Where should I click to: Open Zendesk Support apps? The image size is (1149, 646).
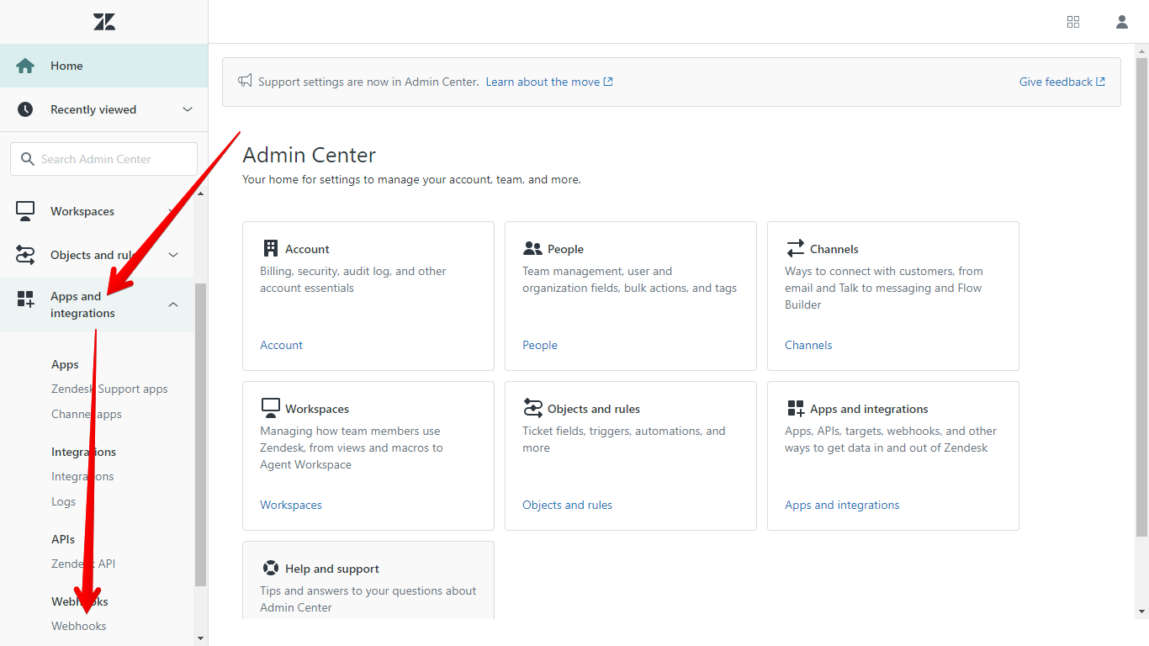(x=109, y=389)
